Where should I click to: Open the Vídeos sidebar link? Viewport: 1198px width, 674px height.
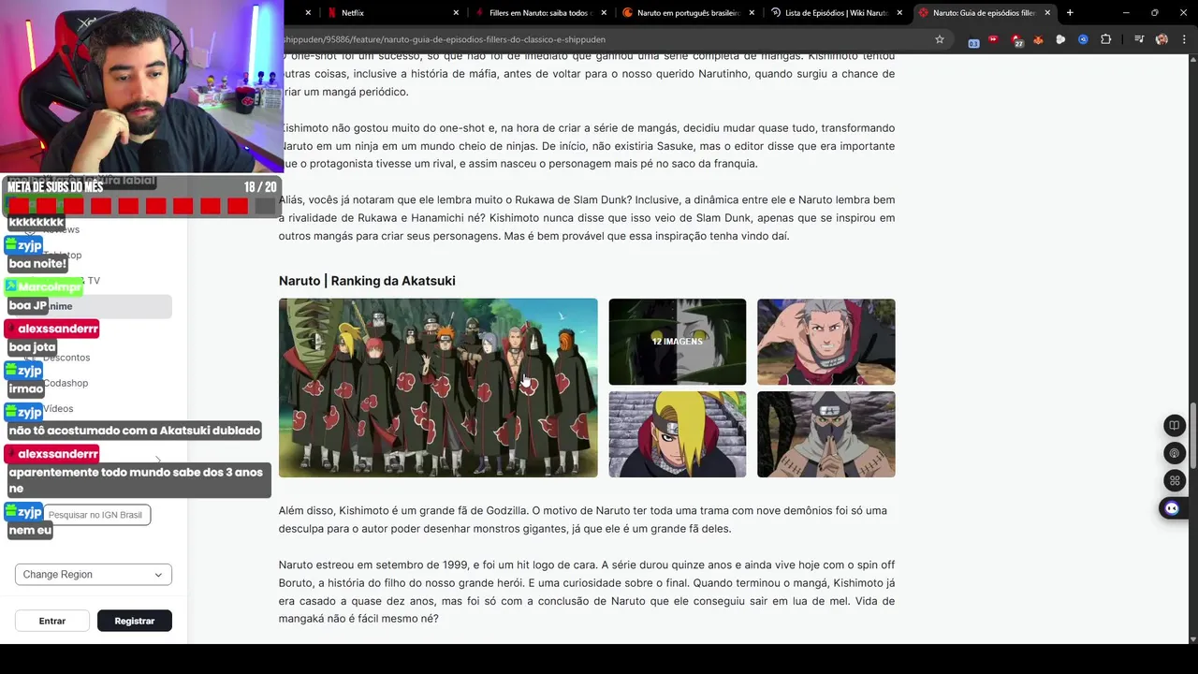(58, 408)
